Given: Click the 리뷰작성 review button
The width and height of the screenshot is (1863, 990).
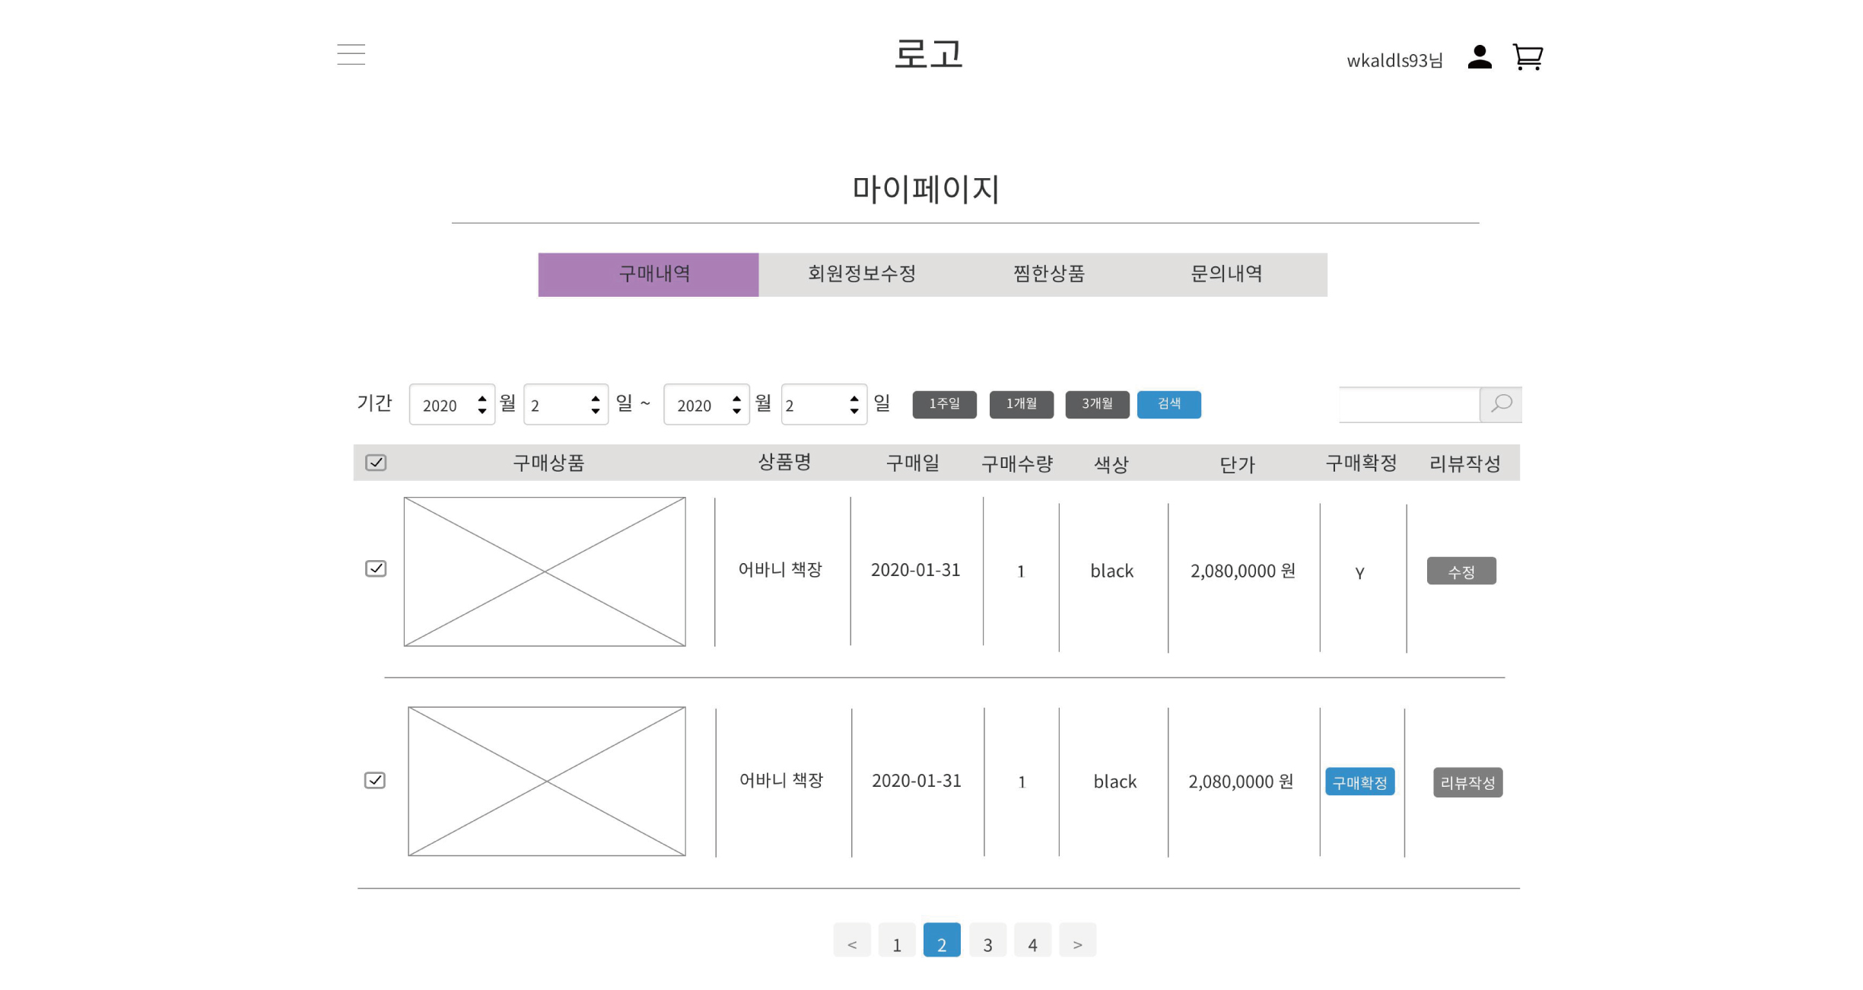Looking at the screenshot, I should (1467, 781).
